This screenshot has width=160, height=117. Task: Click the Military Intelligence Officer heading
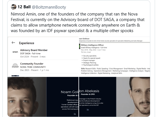(x=92, y=45)
